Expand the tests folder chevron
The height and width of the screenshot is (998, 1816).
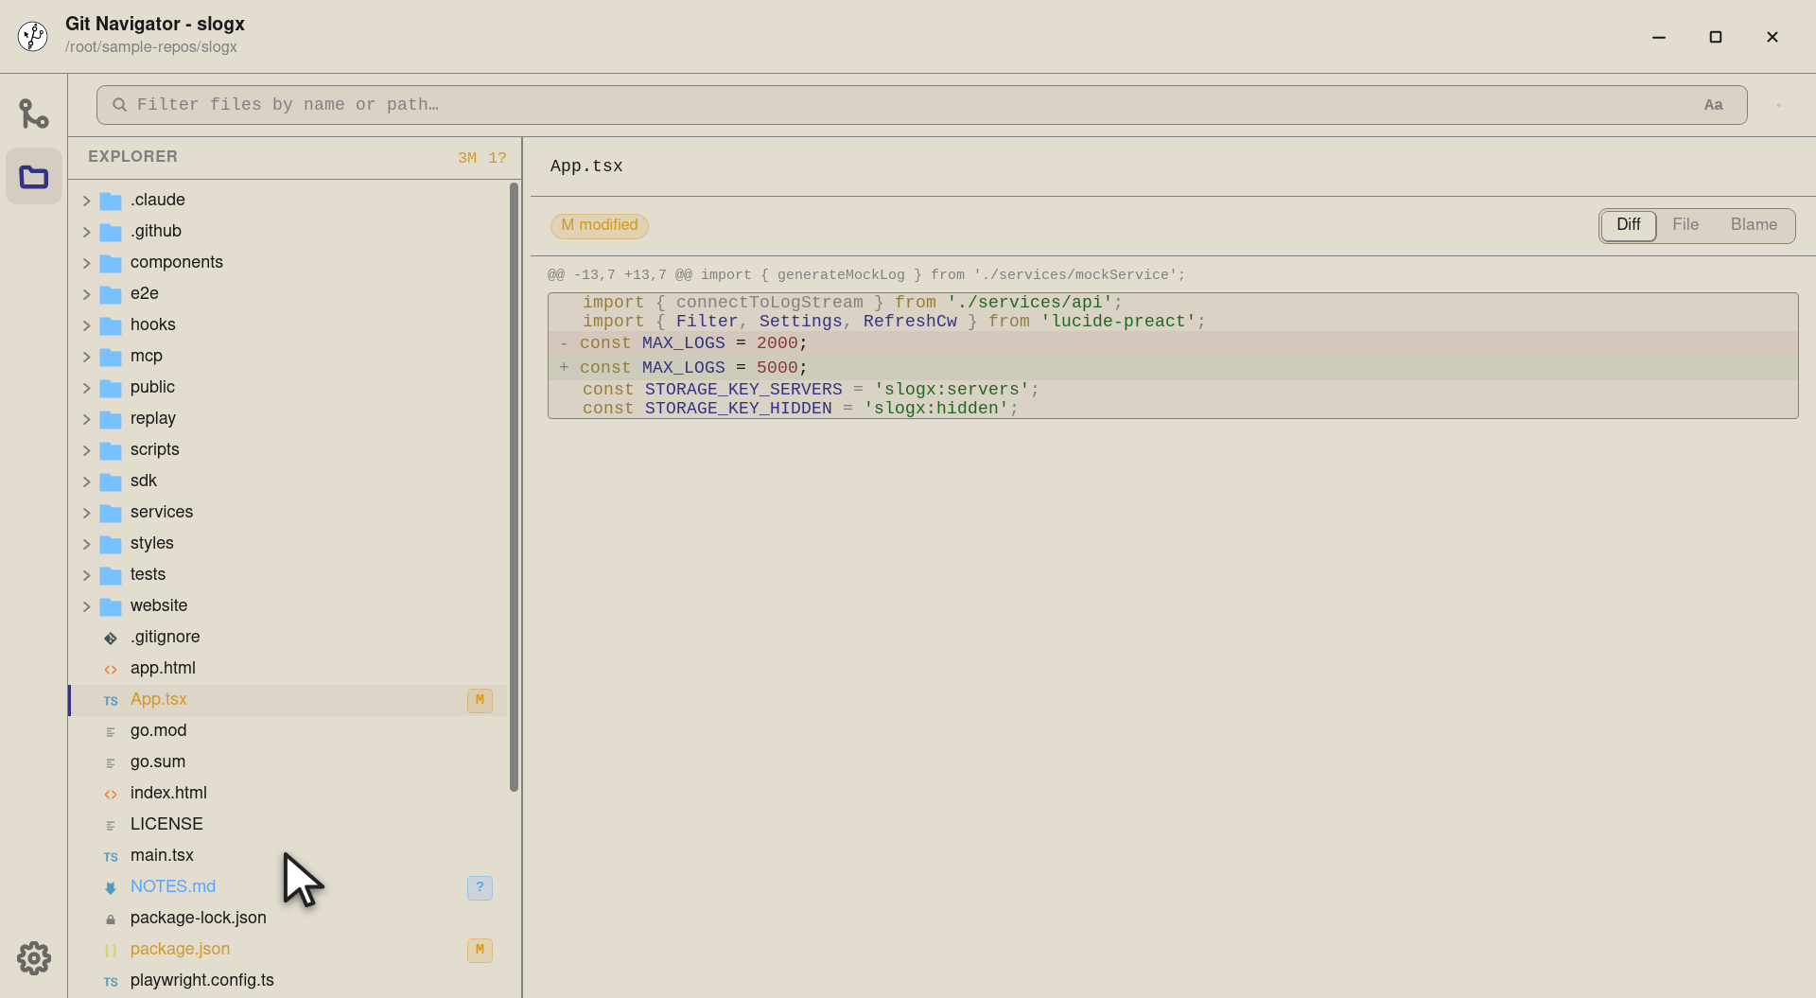pos(86,575)
